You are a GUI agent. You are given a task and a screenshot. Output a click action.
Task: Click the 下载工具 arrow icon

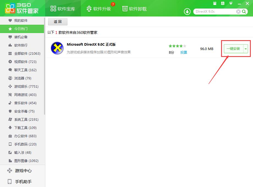pyautogui.click(x=10, y=128)
